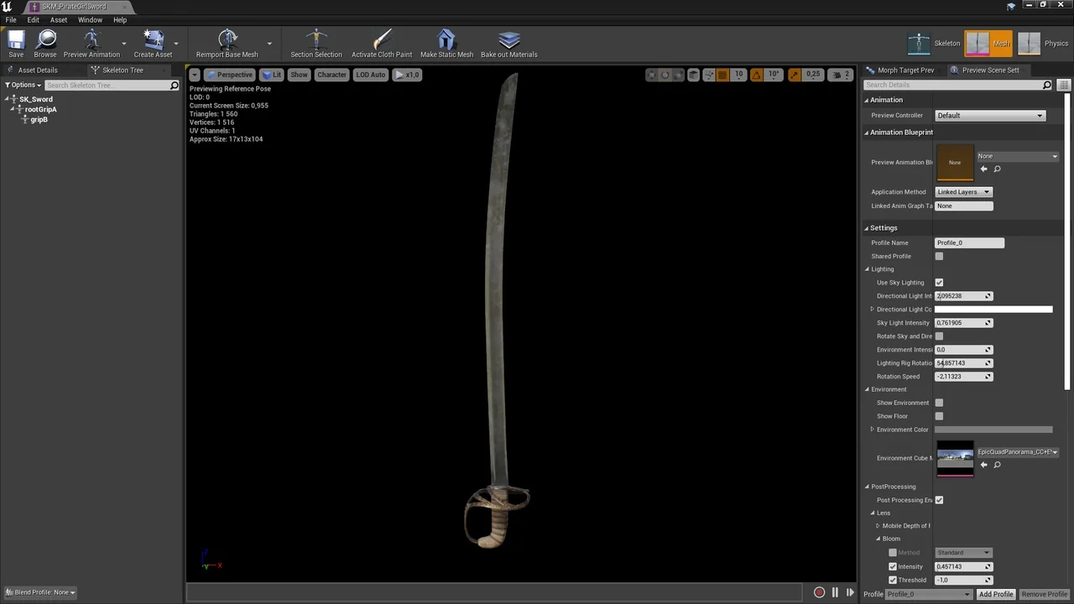
Task: Enable the Use Sky Lighting checkbox
Action: [939, 282]
